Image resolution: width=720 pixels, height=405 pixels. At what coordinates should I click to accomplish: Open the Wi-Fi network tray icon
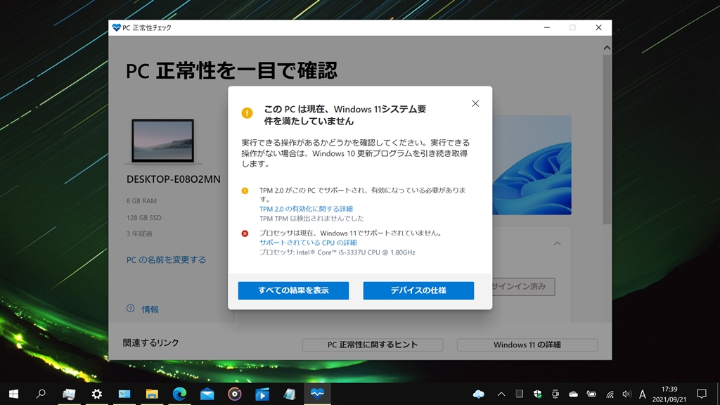[610, 394]
